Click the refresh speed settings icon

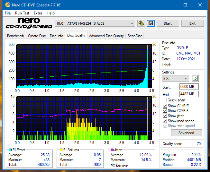[195, 78]
